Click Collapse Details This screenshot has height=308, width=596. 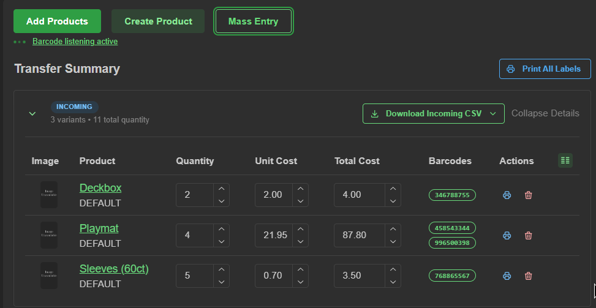click(x=545, y=113)
